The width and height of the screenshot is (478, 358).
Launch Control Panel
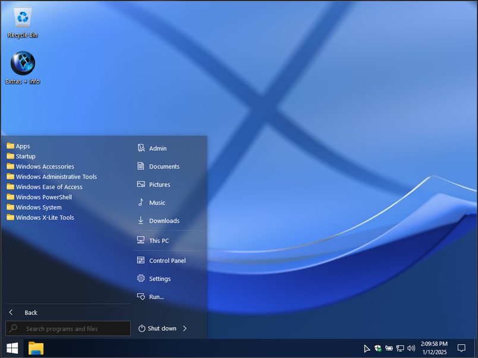point(161,261)
